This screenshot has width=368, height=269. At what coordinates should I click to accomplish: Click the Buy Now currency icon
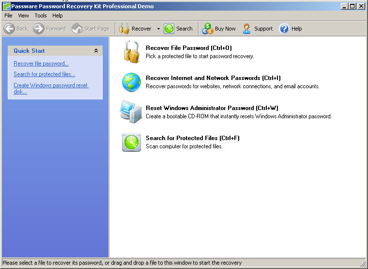pos(207,29)
